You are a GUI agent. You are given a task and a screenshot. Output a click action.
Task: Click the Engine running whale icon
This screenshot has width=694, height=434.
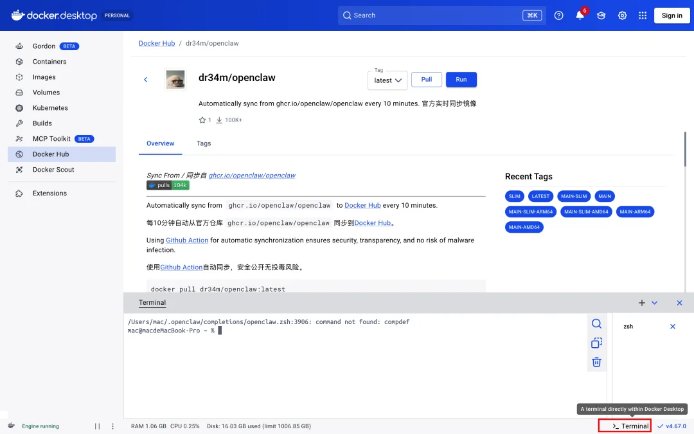click(x=12, y=426)
